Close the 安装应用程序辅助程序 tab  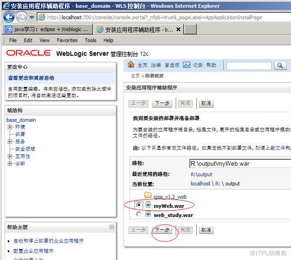click(178, 29)
